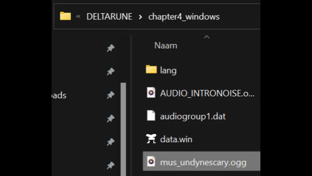312x176 pixels.
Task: Open the partially visible 'ads' sidebar item
Action: pos(59,95)
